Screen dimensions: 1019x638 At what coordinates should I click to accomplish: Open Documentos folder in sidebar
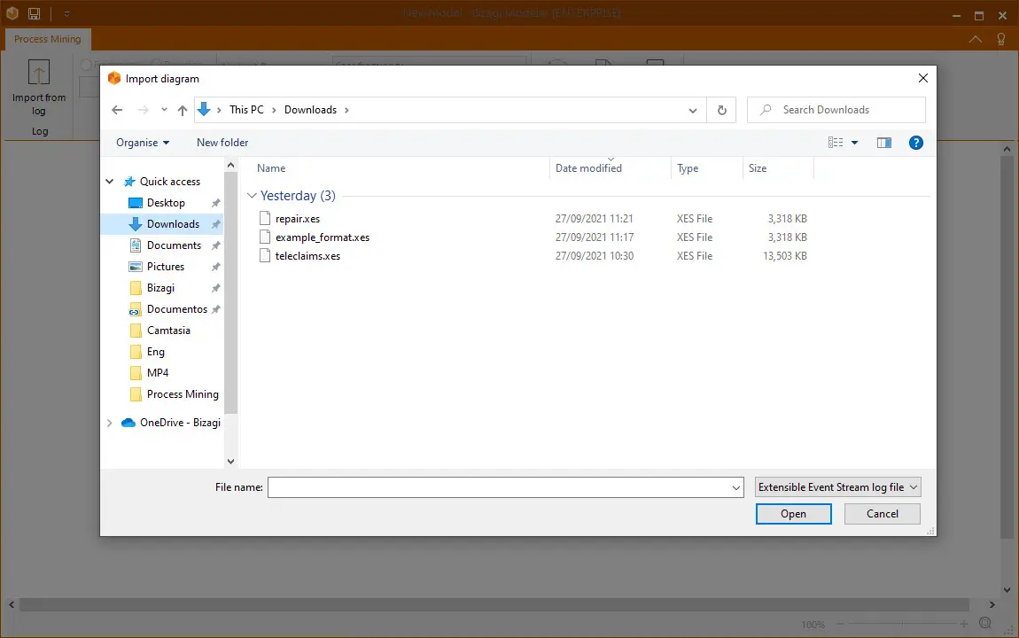click(x=176, y=309)
